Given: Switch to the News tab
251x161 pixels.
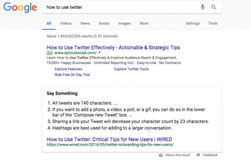Looking at the screenshot, I should [x=85, y=23].
